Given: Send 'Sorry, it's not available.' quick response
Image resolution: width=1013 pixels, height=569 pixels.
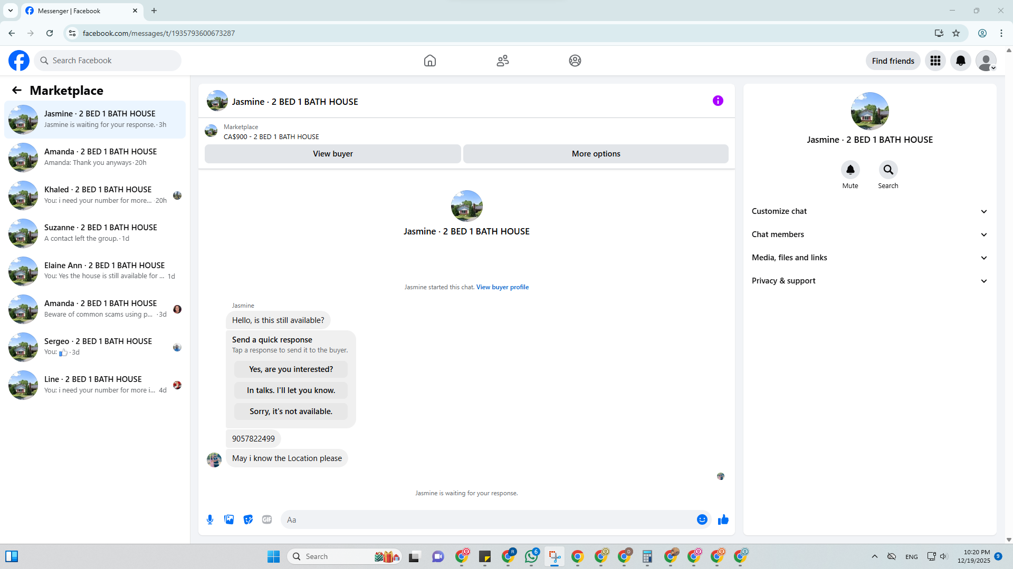Looking at the screenshot, I should [291, 411].
